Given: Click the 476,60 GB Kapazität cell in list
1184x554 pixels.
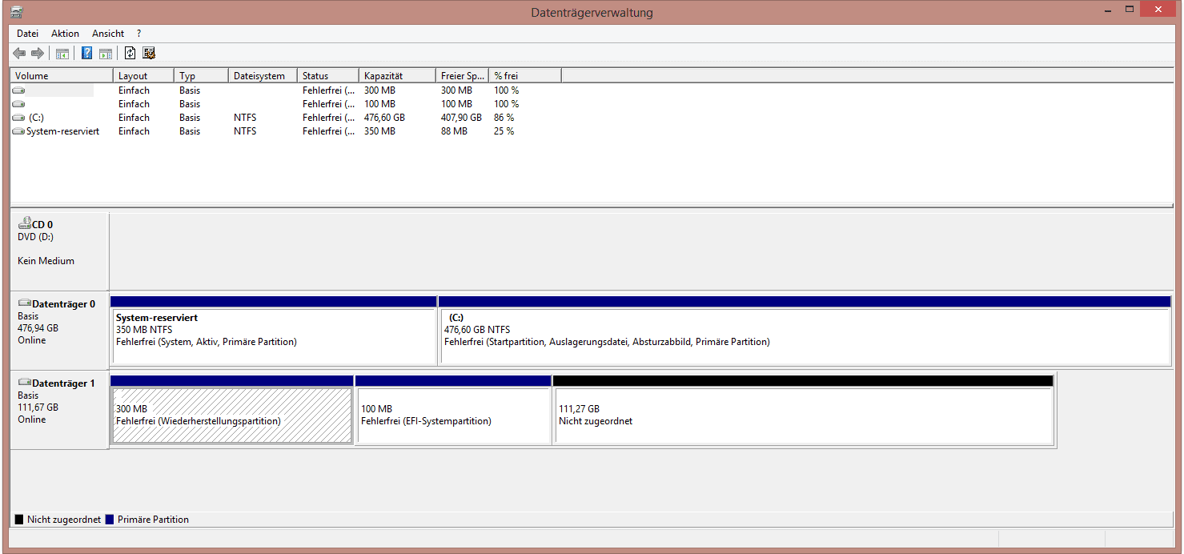Looking at the screenshot, I should coord(384,118).
